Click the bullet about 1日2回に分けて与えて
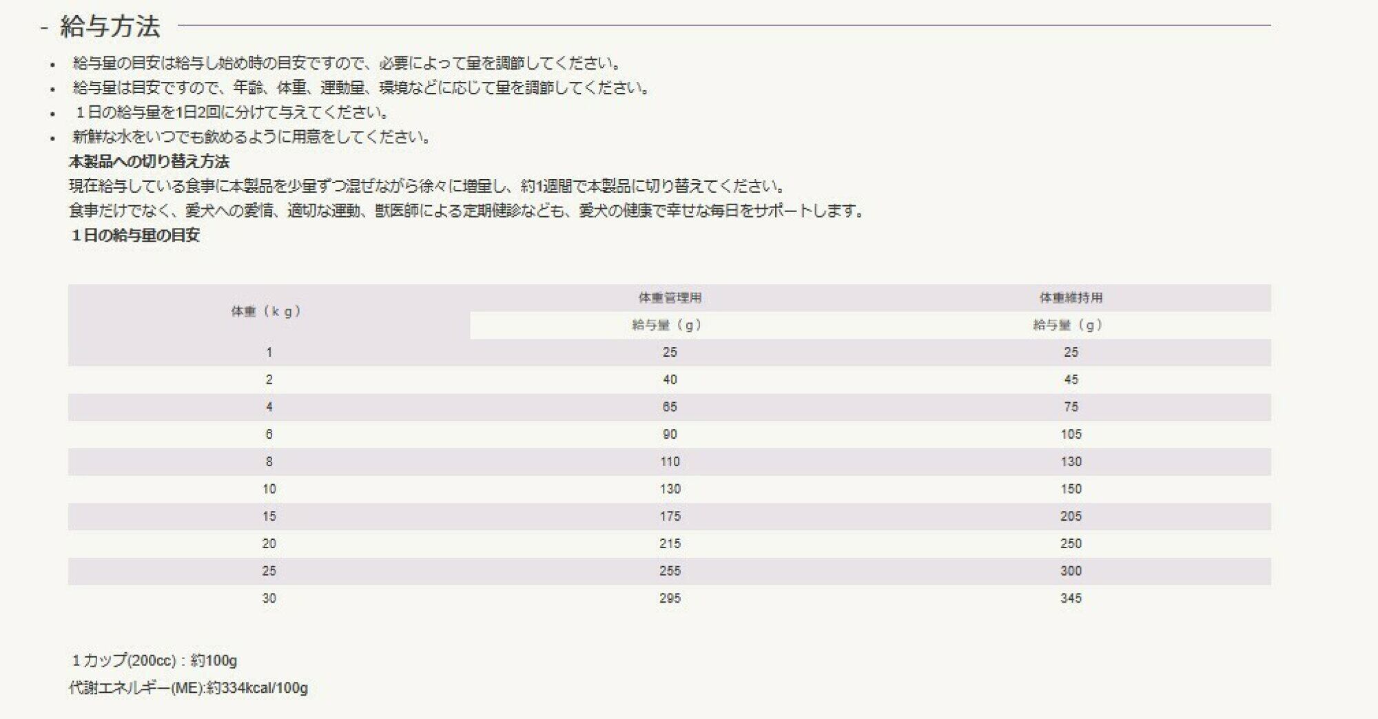This screenshot has height=719, width=1378. point(232,112)
